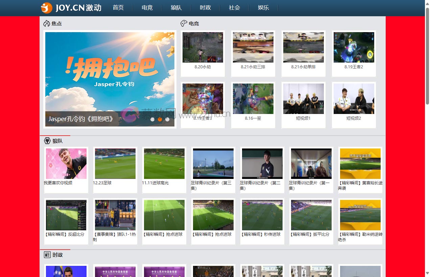This screenshot has width=430, height=277.
Task: Open the Jasper孔令钧 拥抱吧 banner image
Action: tap(110, 74)
